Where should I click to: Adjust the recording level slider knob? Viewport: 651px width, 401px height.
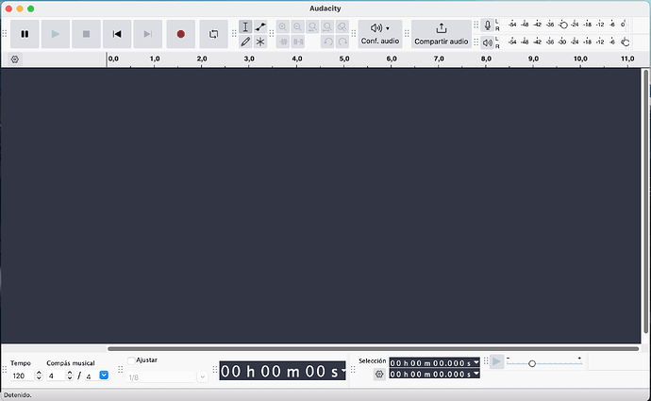(563, 25)
